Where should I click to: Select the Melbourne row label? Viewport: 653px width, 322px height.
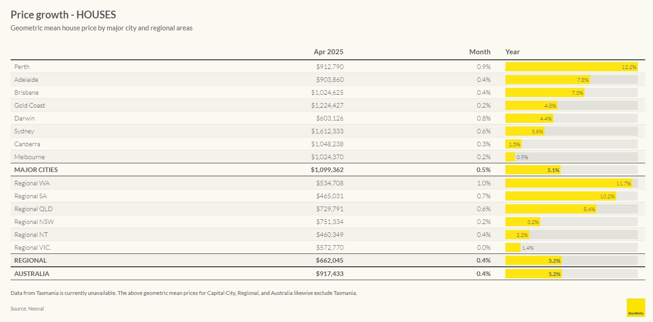click(29, 157)
